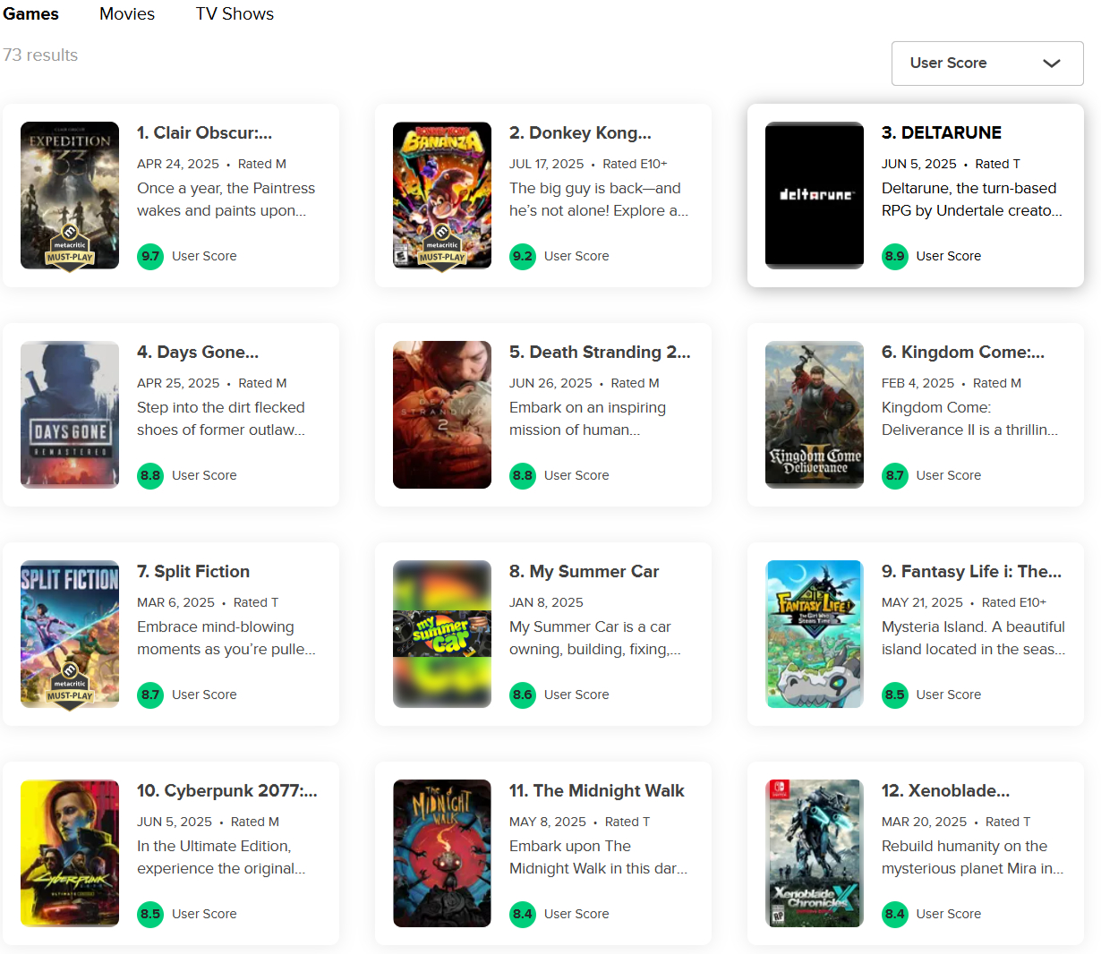Open the Clair Obscur cover thumbnail
Screen dimensions: 1101x954
(x=70, y=195)
